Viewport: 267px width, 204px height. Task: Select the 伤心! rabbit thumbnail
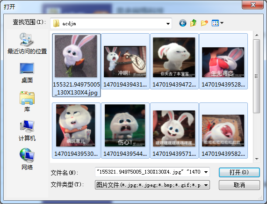pos(125,125)
